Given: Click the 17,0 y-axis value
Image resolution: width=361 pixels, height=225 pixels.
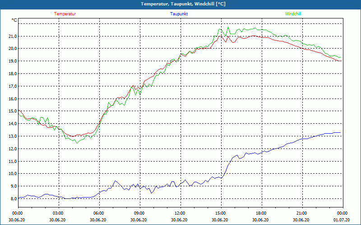Looking at the screenshot, I should pos(13,86).
